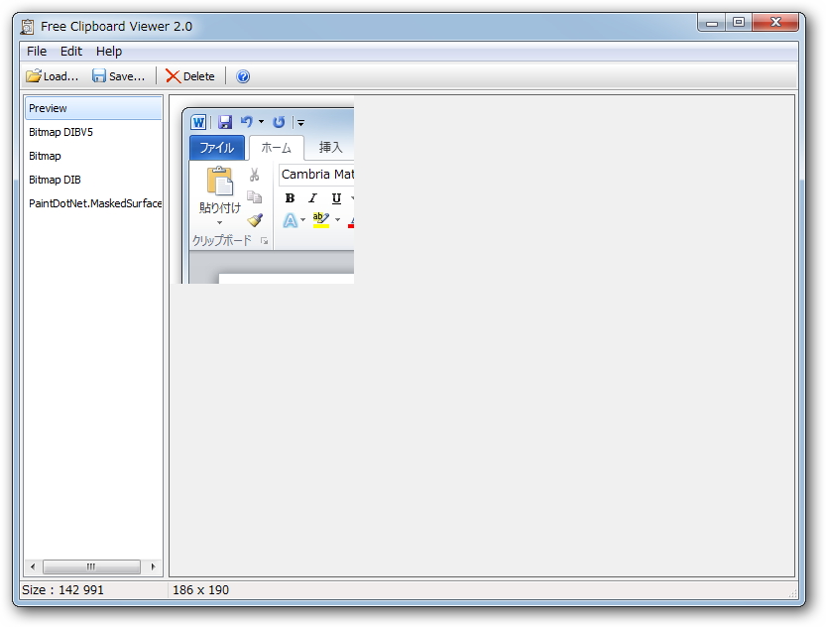826x627 pixels.
Task: Open the Edit menu
Action: [x=70, y=52]
